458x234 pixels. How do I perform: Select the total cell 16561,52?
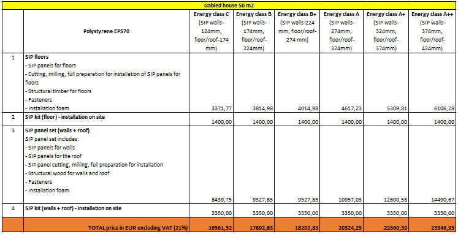coord(211,225)
